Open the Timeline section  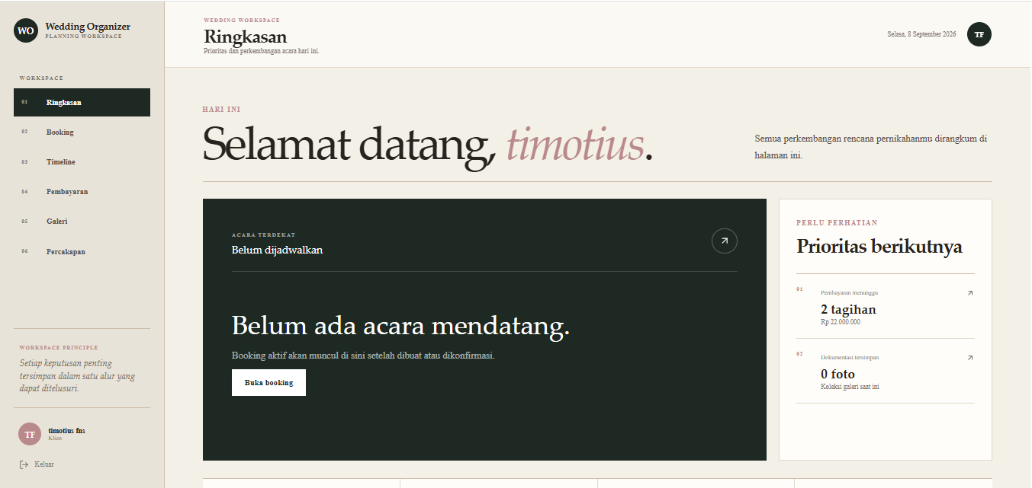coord(82,162)
